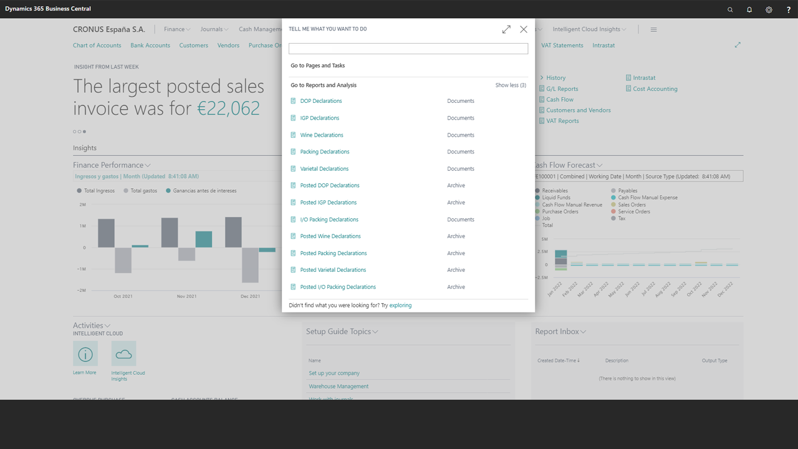Close the Tell Me dialog
Image resolution: width=798 pixels, height=449 pixels.
(x=524, y=29)
